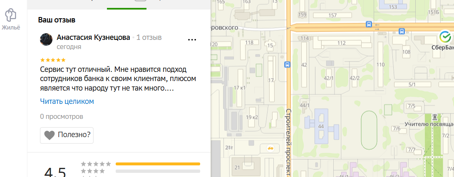The width and height of the screenshot is (454, 177).
Task: Select building 157 on the map
Action: [332, 15]
